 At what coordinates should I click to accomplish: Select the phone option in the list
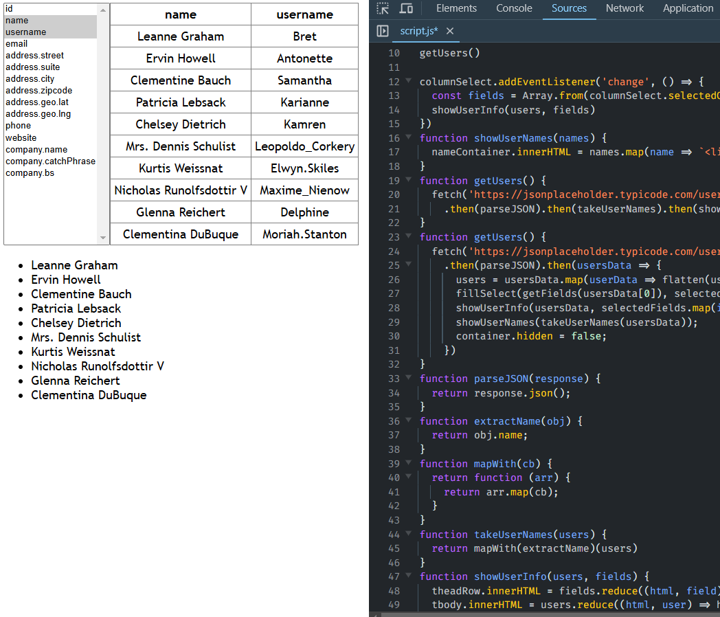point(51,126)
